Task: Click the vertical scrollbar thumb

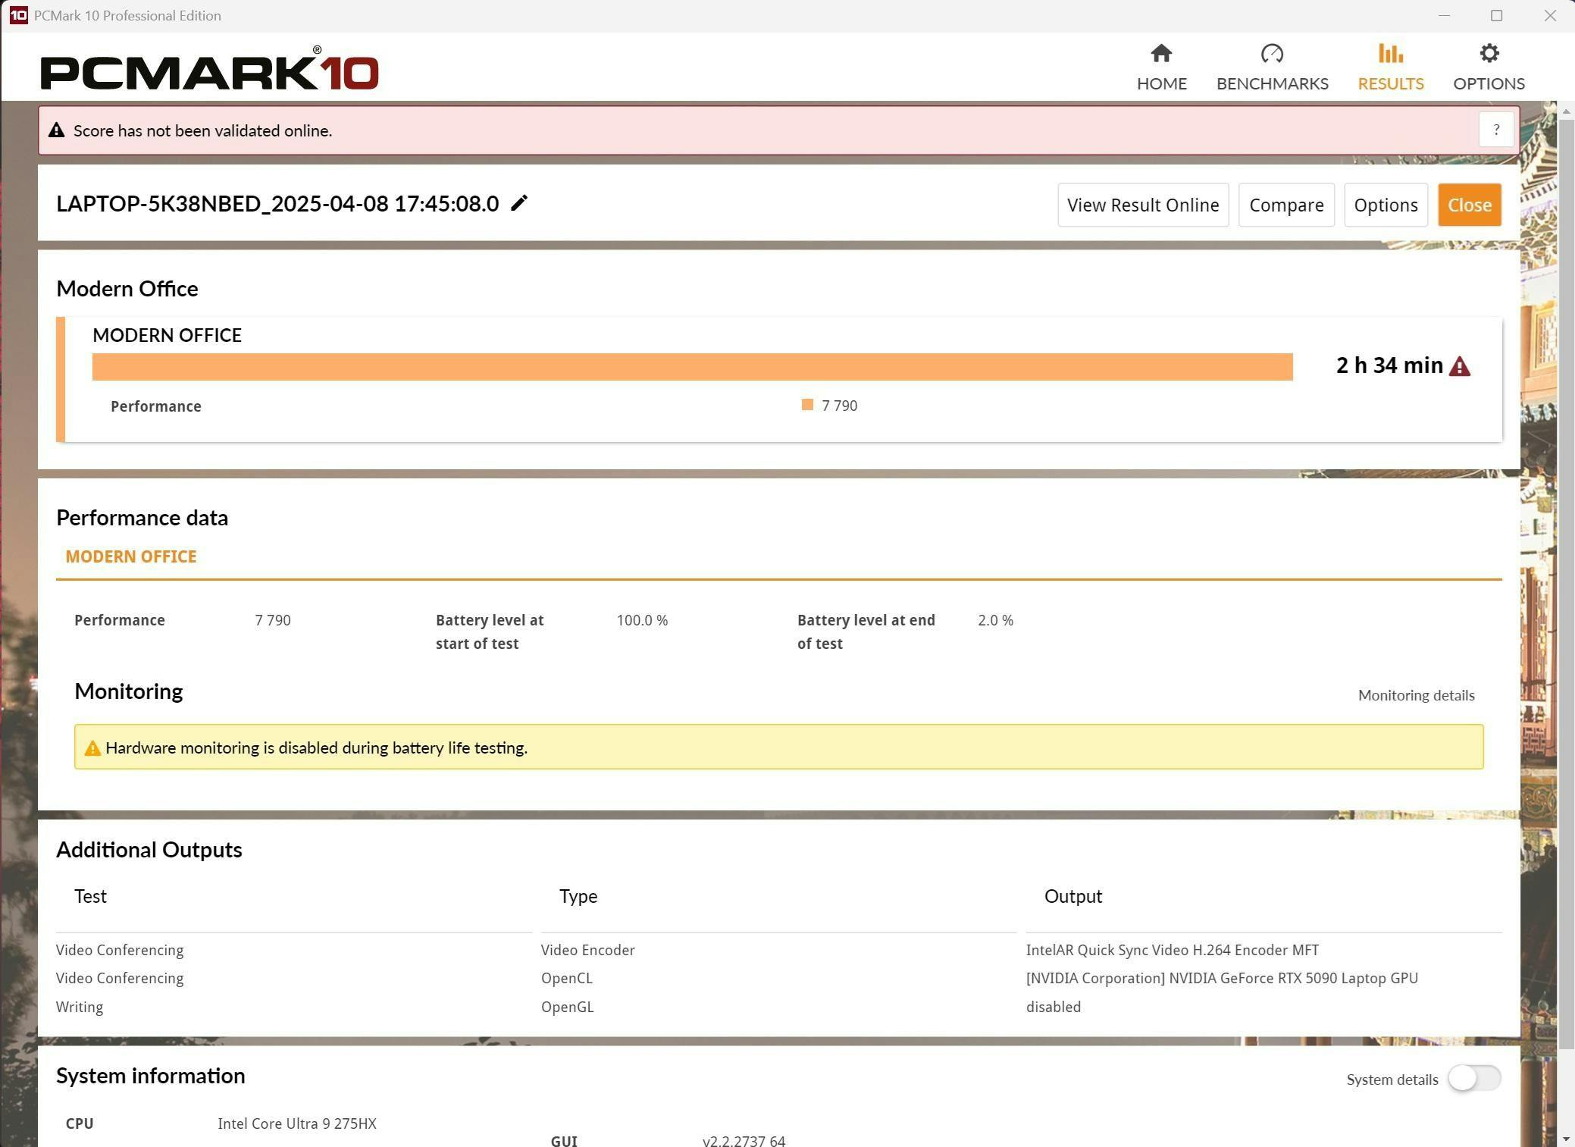Action: coord(1566,584)
